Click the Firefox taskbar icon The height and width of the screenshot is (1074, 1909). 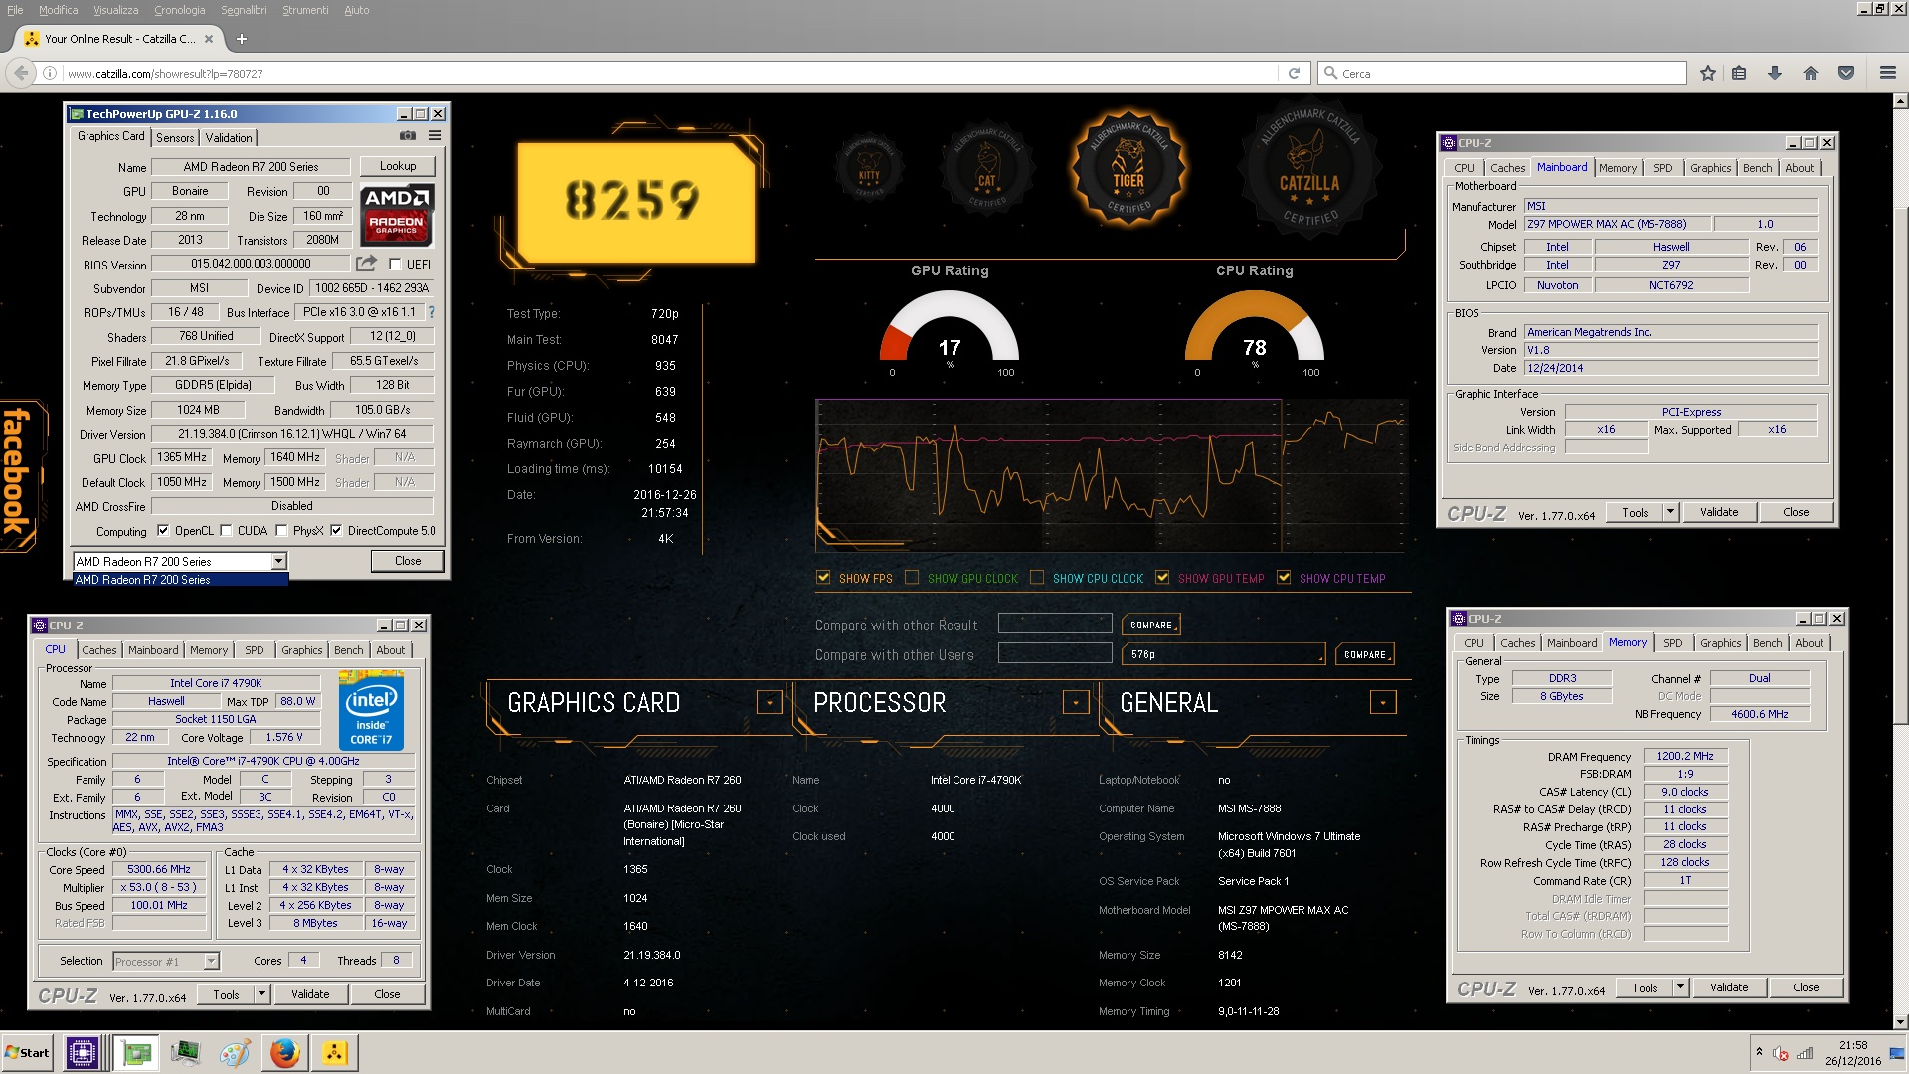(x=284, y=1052)
